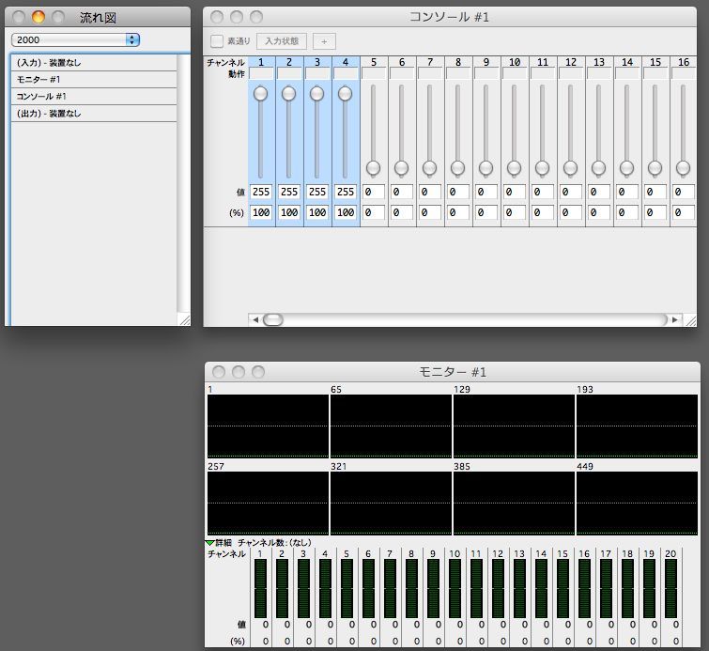Click the Monitor graph panel labeled 321
Image resolution: width=709 pixels, height=651 pixels.
(x=392, y=504)
